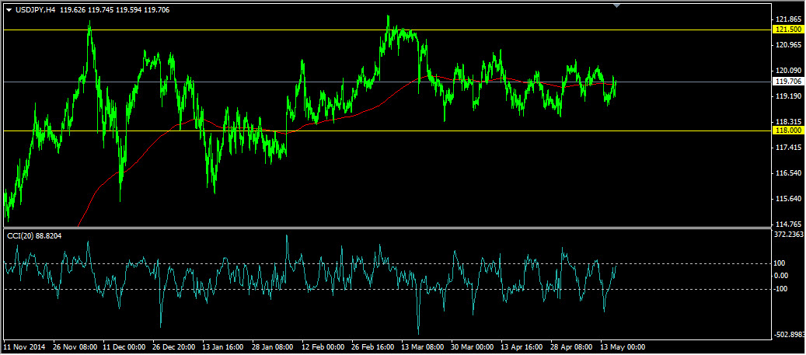Click the 13 Jan 16:00 time label
The height and width of the screenshot is (355, 806).
click(x=224, y=346)
